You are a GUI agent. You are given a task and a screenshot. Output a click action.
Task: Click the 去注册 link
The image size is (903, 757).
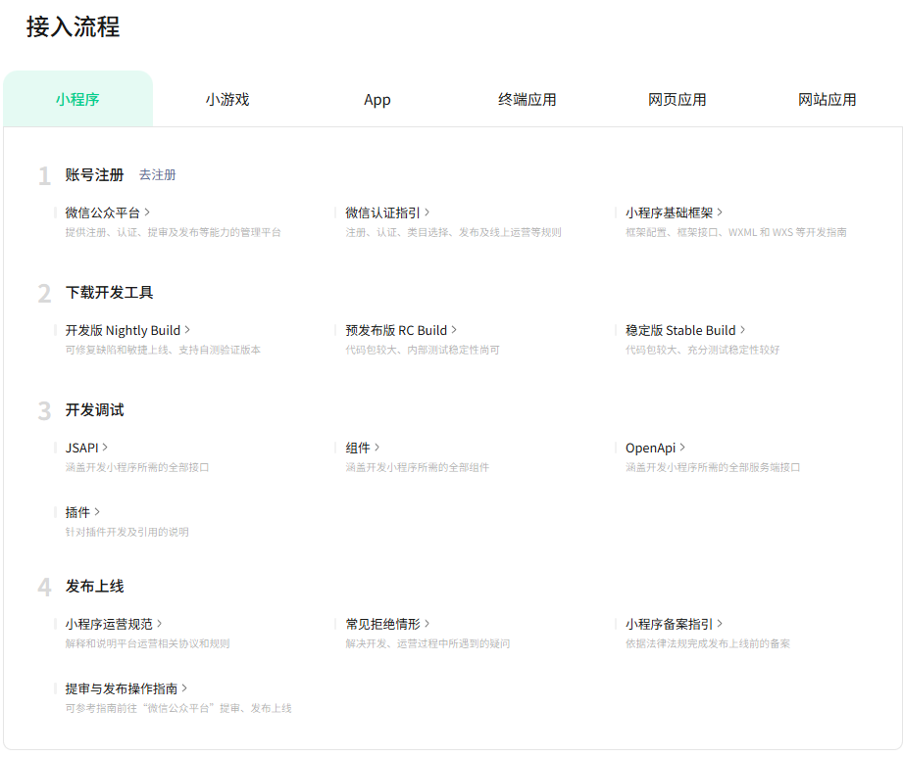tap(157, 175)
